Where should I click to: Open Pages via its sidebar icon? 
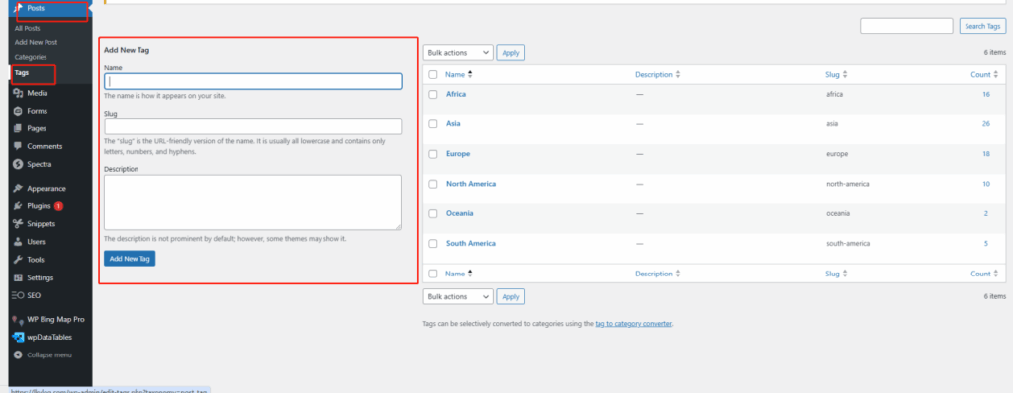[18, 128]
